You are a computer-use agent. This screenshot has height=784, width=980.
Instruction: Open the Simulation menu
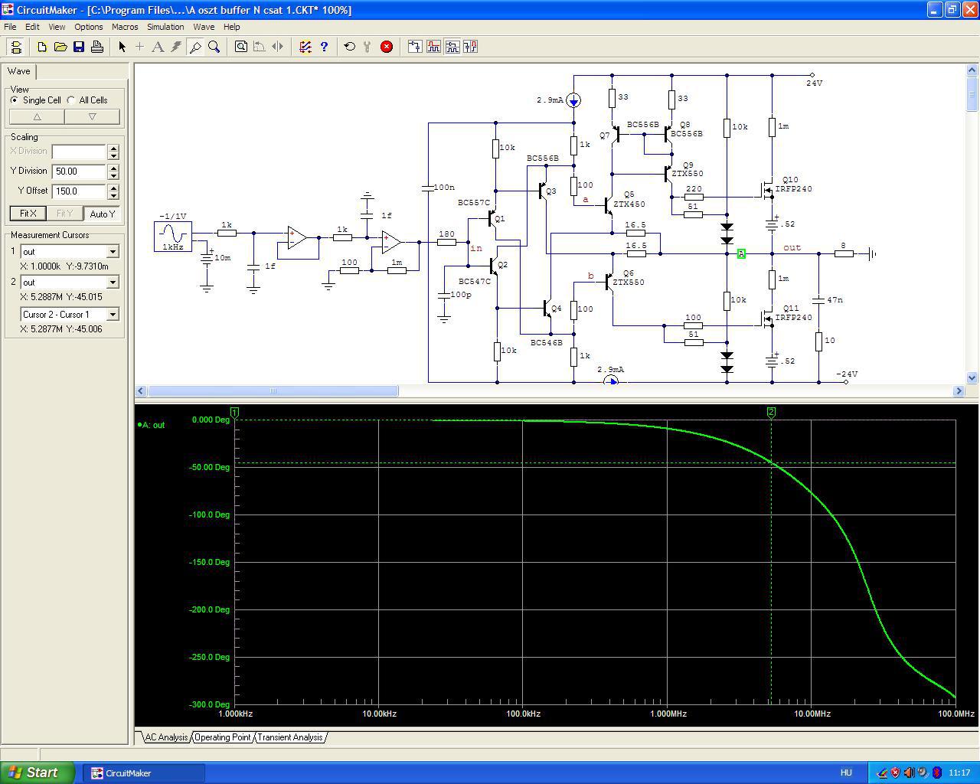[x=165, y=27]
